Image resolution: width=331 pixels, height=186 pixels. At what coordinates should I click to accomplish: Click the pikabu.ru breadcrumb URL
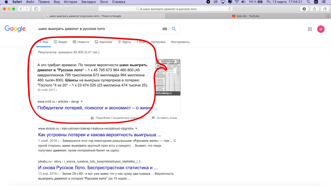click(90, 161)
